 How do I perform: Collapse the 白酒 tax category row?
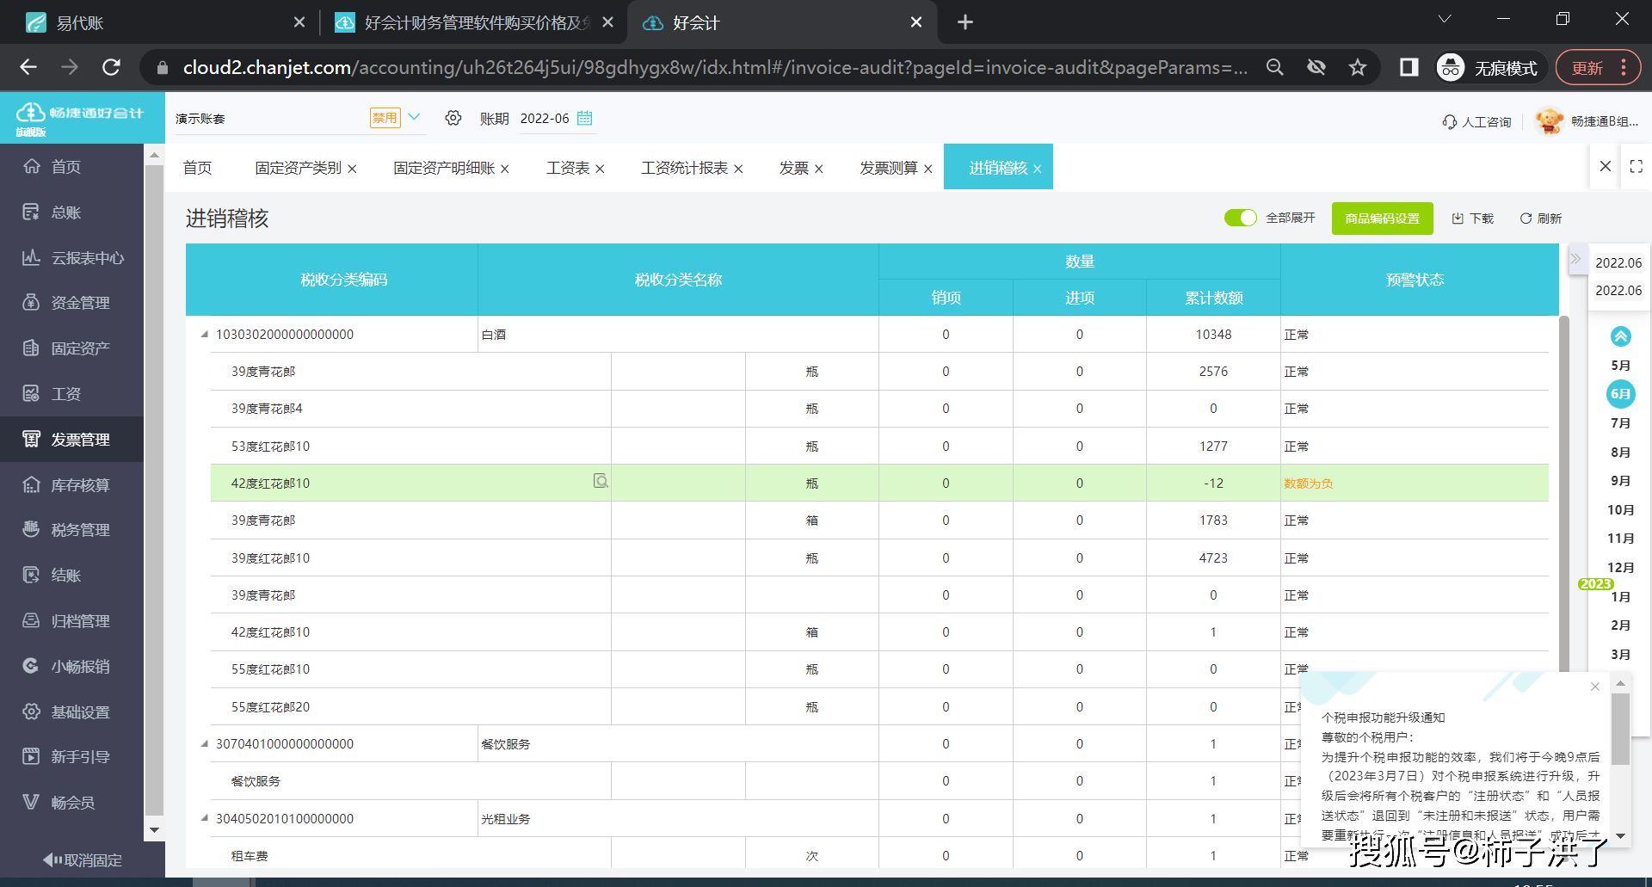(x=204, y=335)
